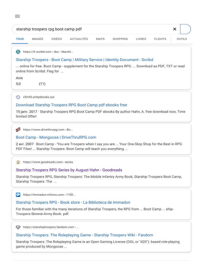
Task: Open Starship Troopers RPG Series Goodreads link
Action: pyautogui.click(x=69, y=170)
